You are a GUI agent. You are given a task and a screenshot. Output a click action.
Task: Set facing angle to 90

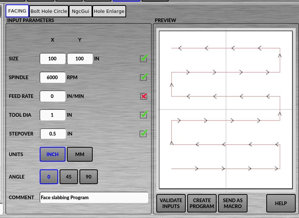click(89, 177)
